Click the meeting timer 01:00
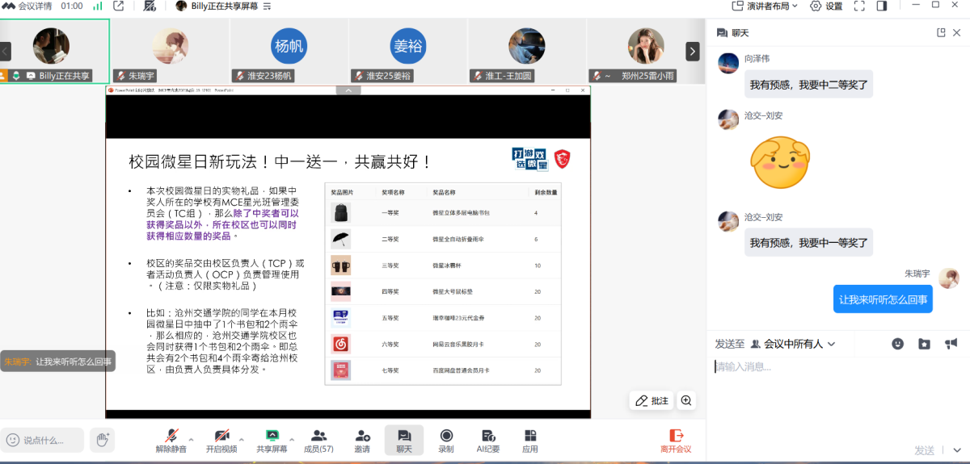Image resolution: width=970 pixels, height=464 pixels. tap(72, 6)
